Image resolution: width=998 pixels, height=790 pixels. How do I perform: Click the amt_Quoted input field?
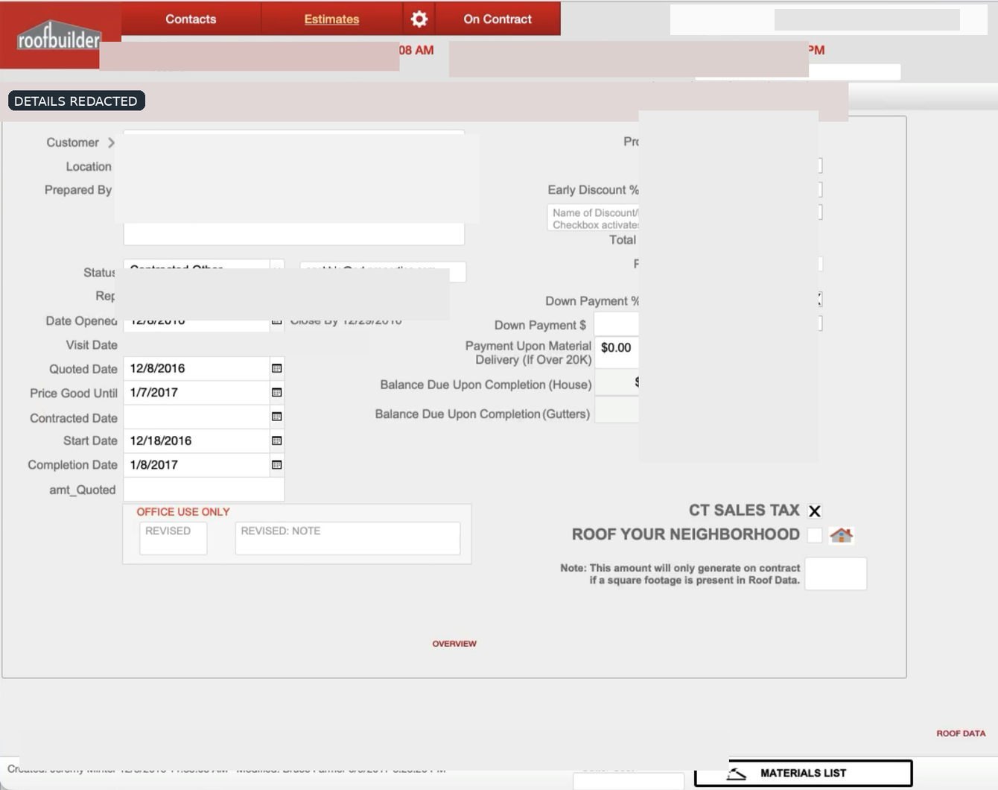(203, 490)
